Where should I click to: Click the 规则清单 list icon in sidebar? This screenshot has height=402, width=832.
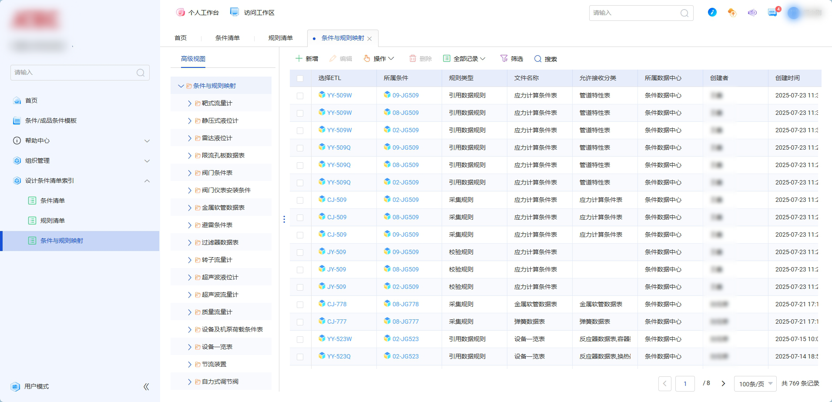point(32,221)
